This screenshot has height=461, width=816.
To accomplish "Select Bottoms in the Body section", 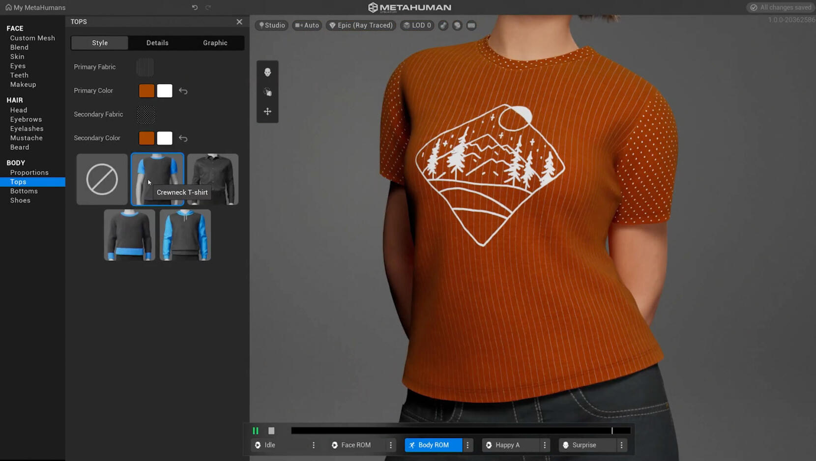I will tap(24, 191).
